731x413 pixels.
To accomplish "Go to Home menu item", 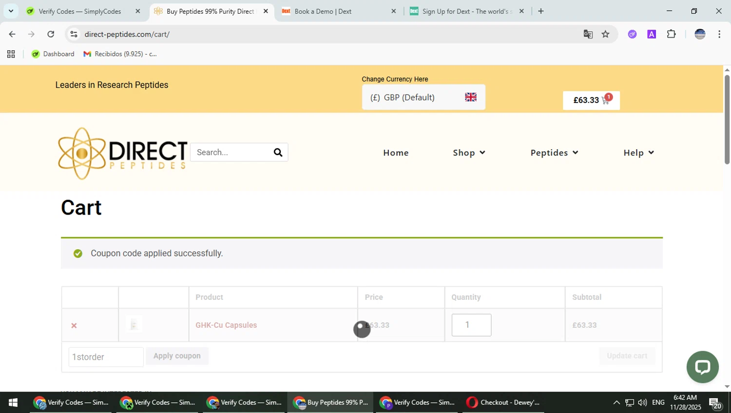I will pos(396,153).
